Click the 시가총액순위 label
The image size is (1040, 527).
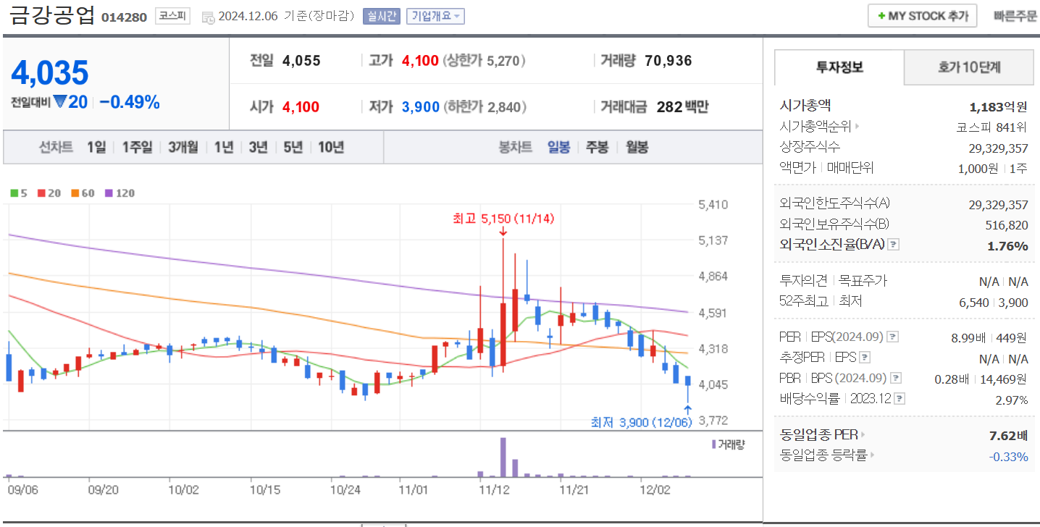[815, 127]
